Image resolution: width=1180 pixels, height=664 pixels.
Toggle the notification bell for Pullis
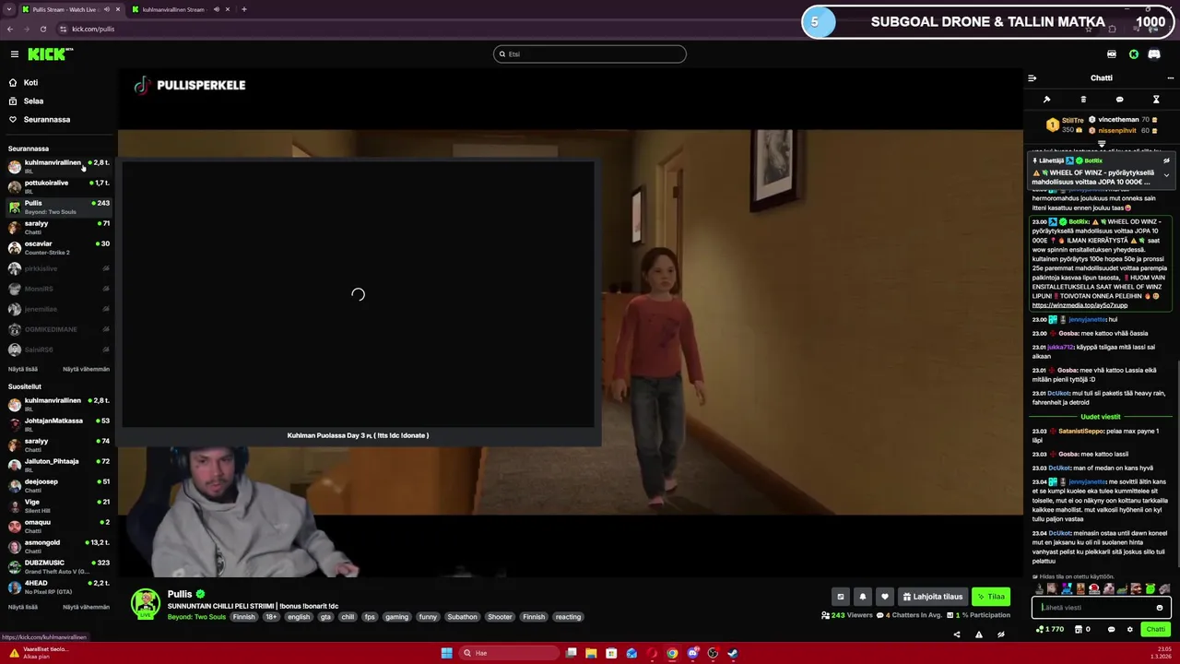(x=862, y=597)
